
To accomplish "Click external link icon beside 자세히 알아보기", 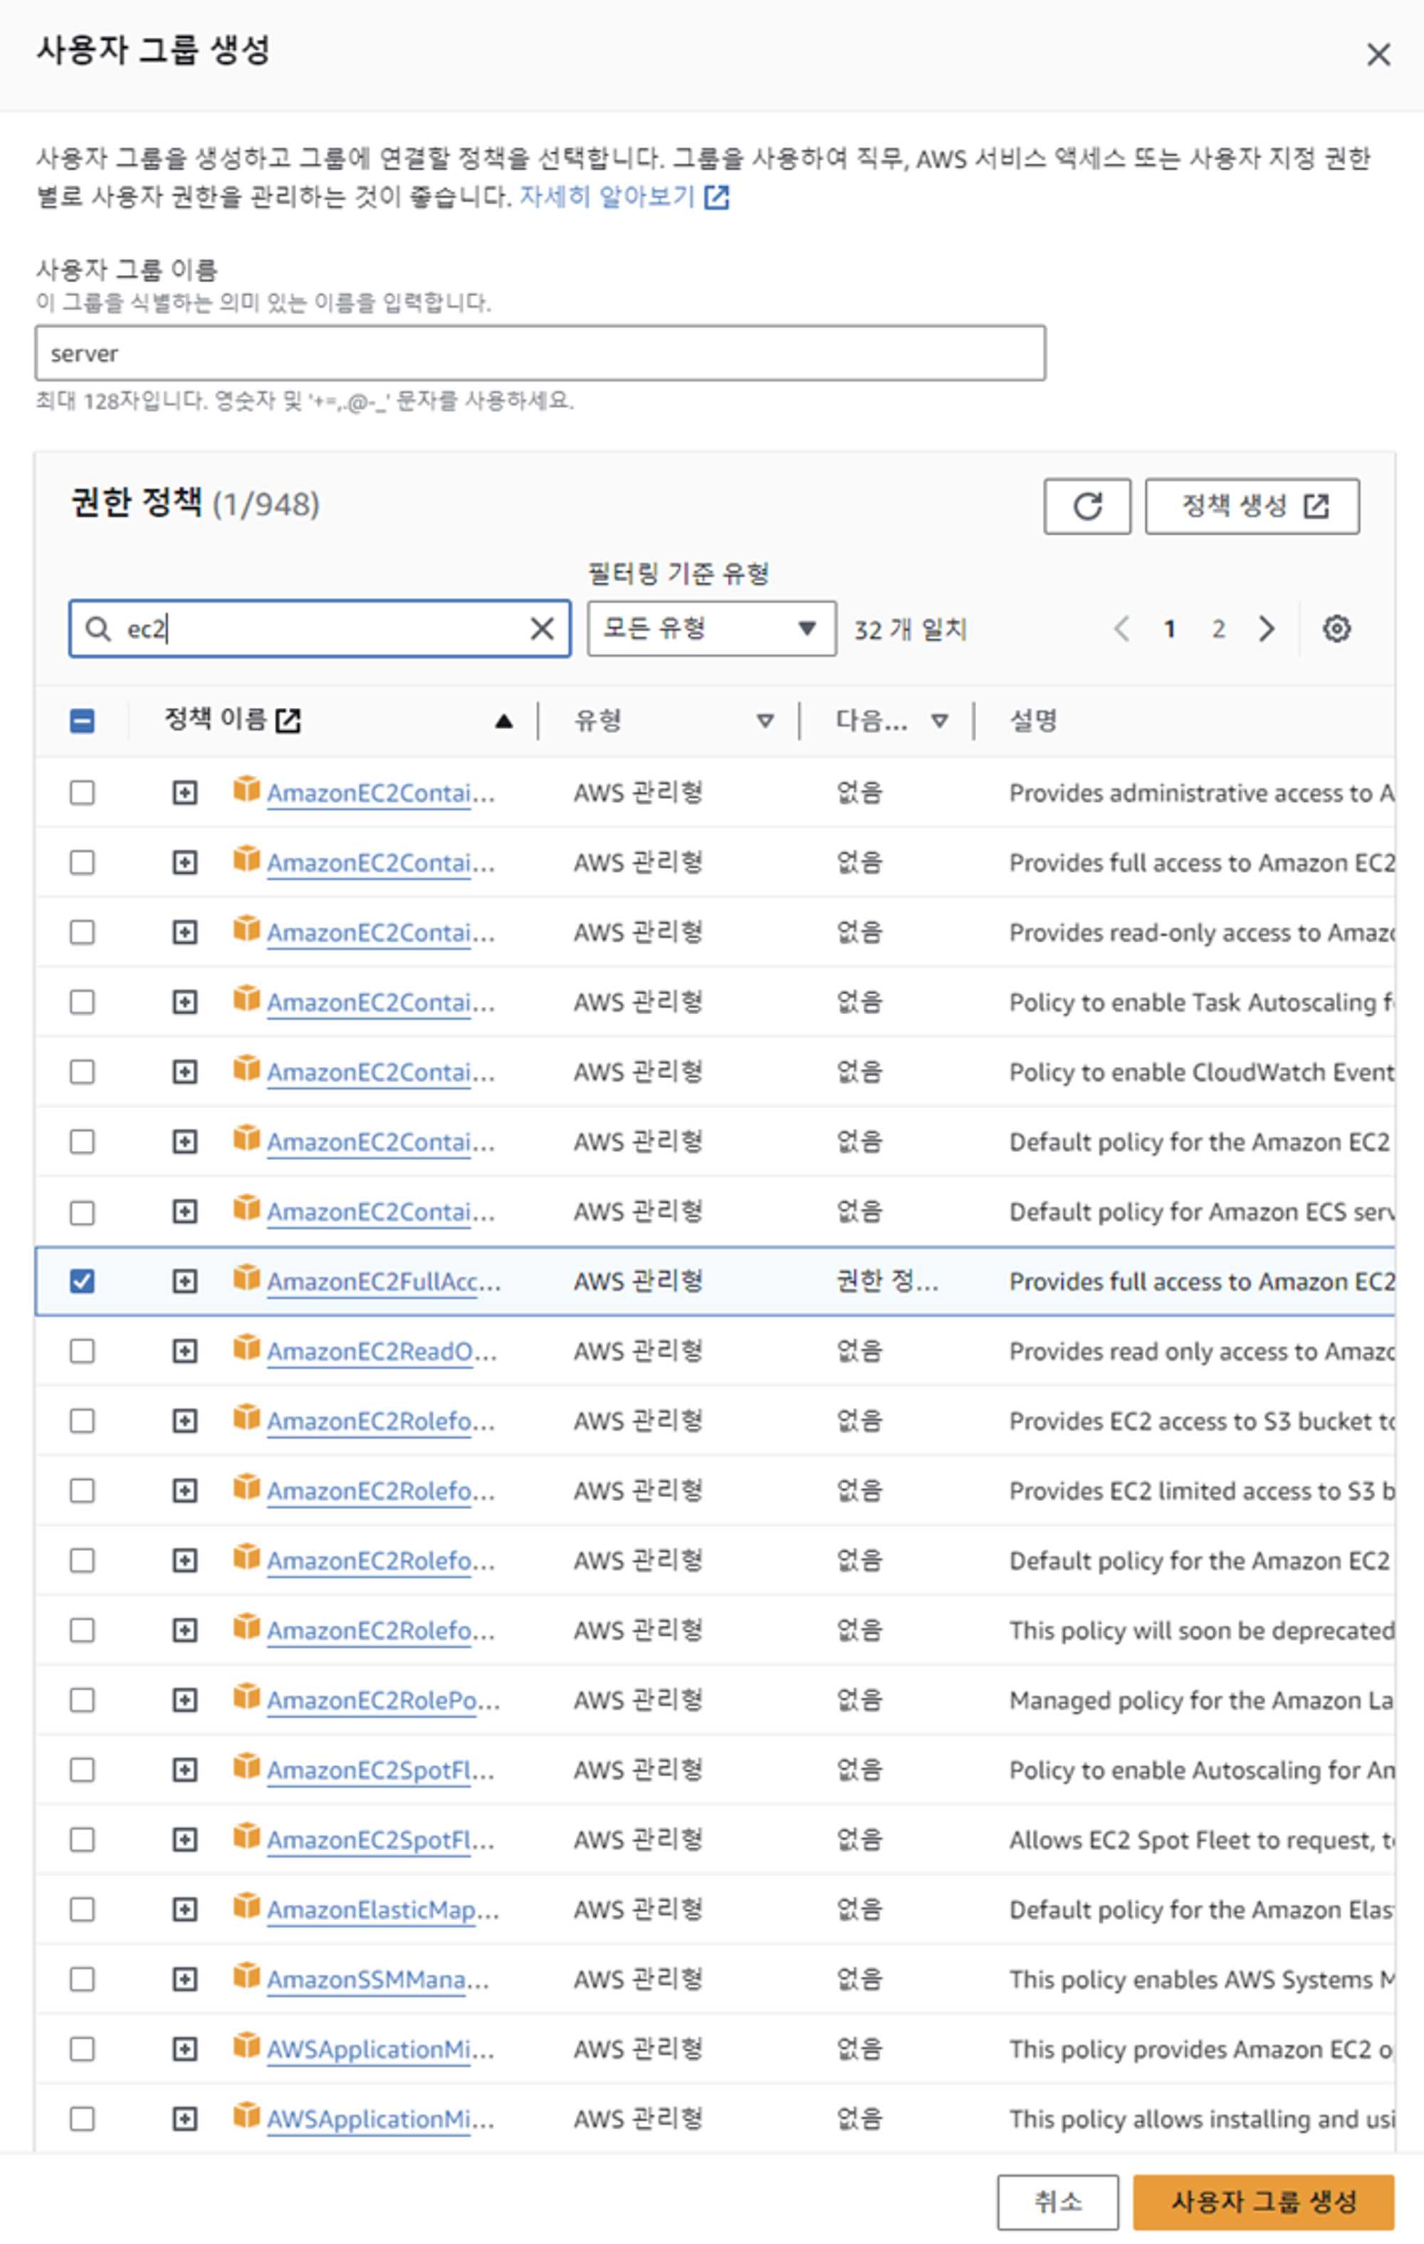I will [717, 197].
